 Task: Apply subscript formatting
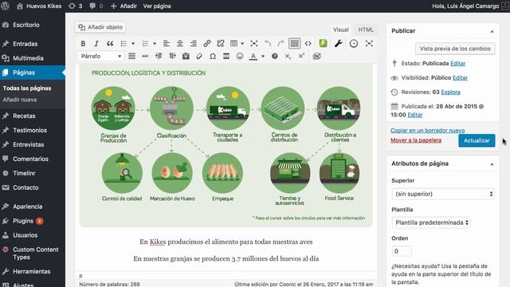tap(288, 57)
